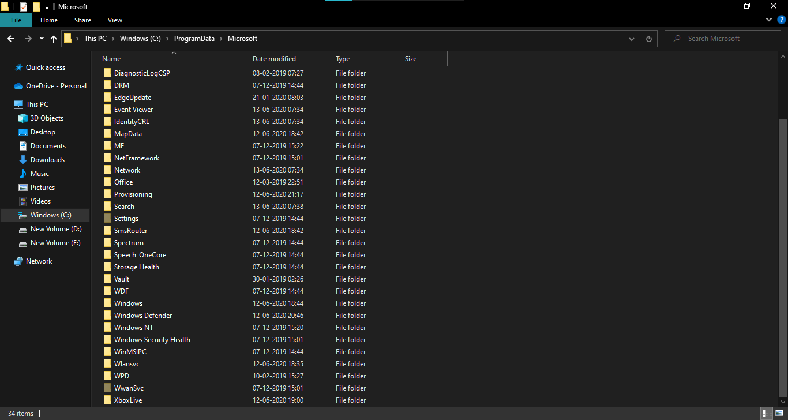Select the EdgeUpdate folder name
Viewport: 788px width, 420px height.
[x=133, y=97]
